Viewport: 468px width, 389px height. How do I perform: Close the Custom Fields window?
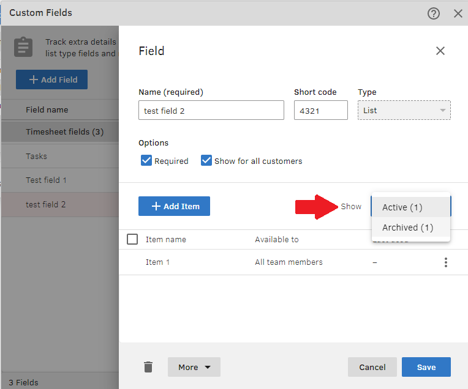458,13
